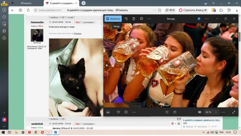Go to previous photo with left arrow

(x=106, y=65)
